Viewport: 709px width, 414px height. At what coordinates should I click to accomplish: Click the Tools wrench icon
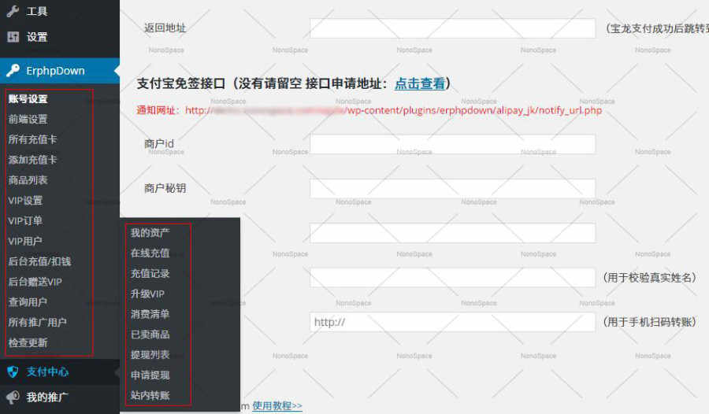13,11
